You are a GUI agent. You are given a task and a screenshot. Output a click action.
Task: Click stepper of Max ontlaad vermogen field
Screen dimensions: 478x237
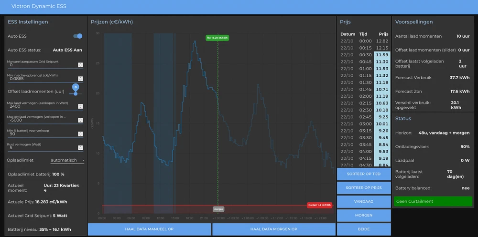point(80,120)
